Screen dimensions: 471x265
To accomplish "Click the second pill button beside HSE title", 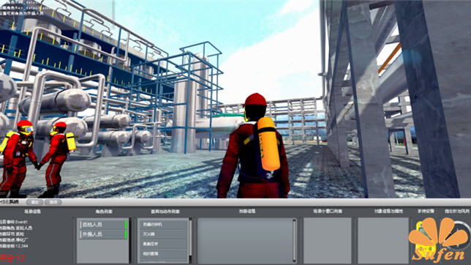I will 53,202.
